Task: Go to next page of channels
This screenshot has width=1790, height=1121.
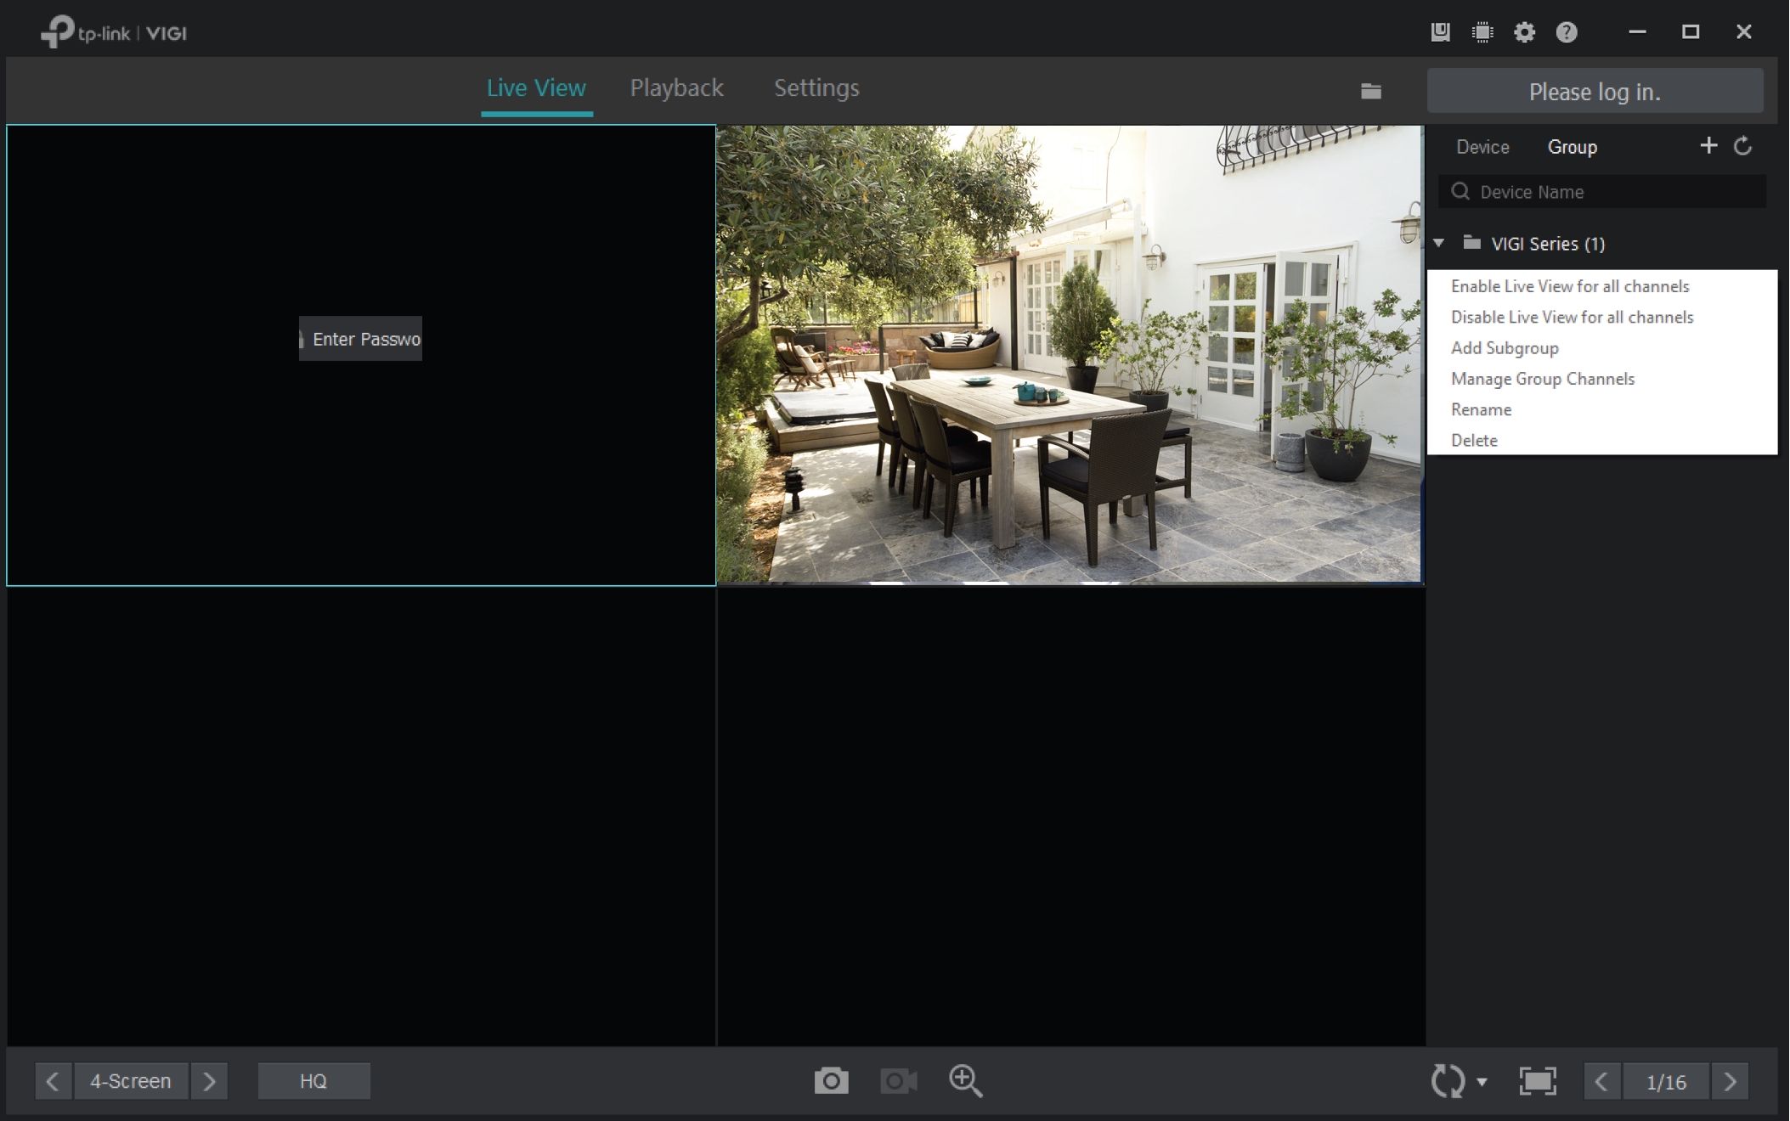Action: click(x=1730, y=1081)
